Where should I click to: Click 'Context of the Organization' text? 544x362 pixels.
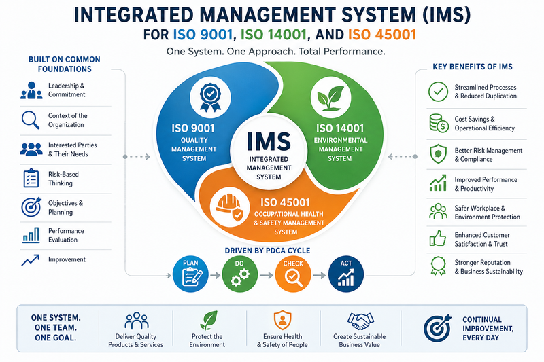(67, 120)
